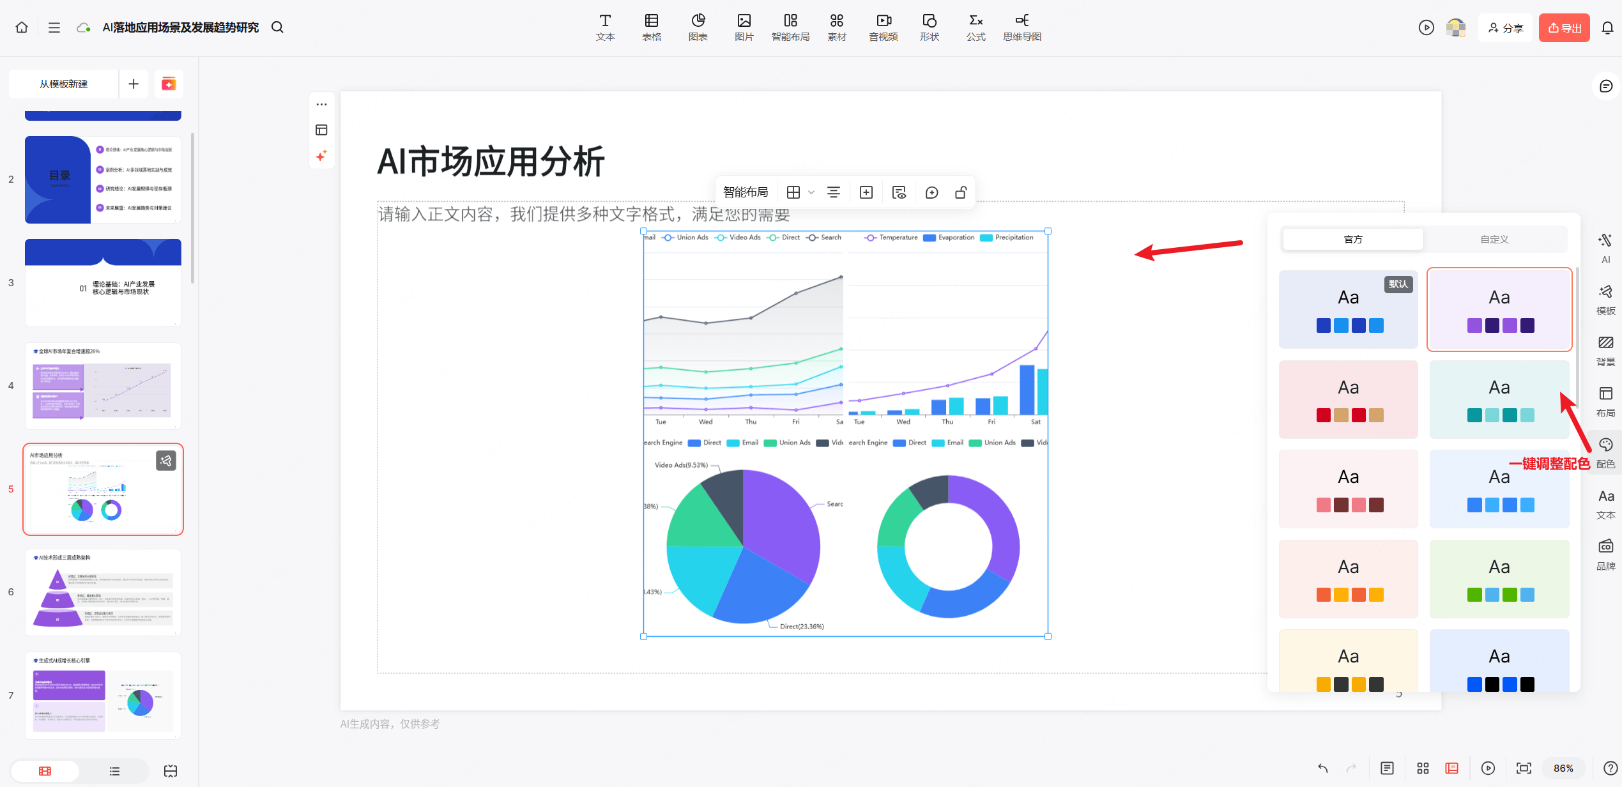The image size is (1622, 787).
Task: Open search with the magnifier icon
Action: (x=277, y=27)
